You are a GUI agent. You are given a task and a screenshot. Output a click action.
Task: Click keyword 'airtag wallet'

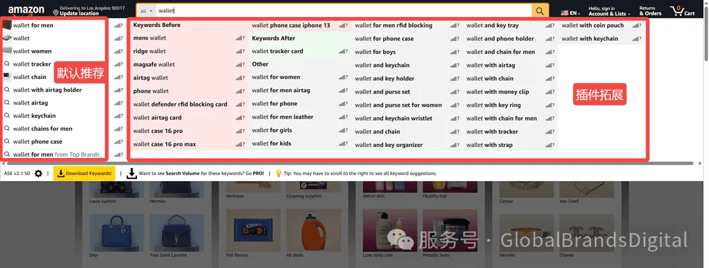tap(151, 78)
